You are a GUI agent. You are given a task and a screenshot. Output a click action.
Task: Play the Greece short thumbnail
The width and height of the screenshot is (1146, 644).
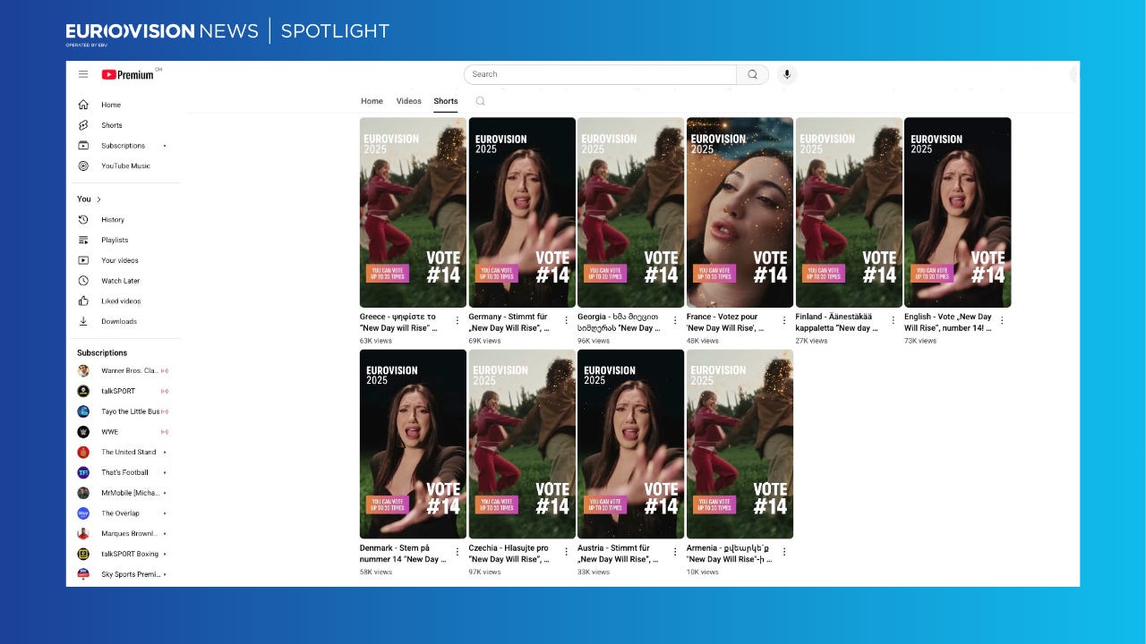click(x=413, y=213)
